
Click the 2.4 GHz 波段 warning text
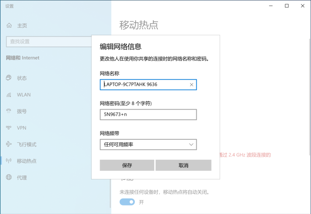coord(245,155)
